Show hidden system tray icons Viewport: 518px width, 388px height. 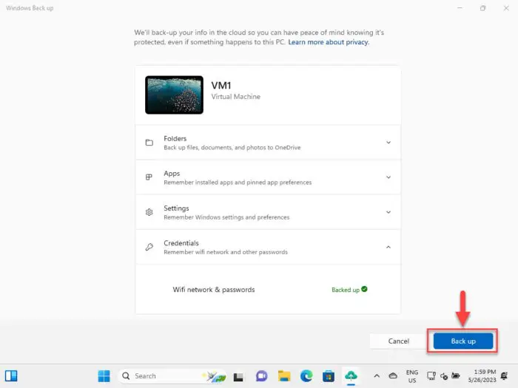coord(377,375)
